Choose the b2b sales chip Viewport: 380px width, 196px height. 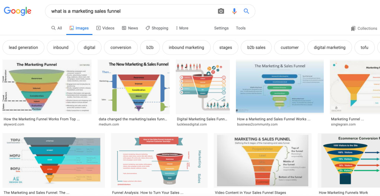pos(256,48)
